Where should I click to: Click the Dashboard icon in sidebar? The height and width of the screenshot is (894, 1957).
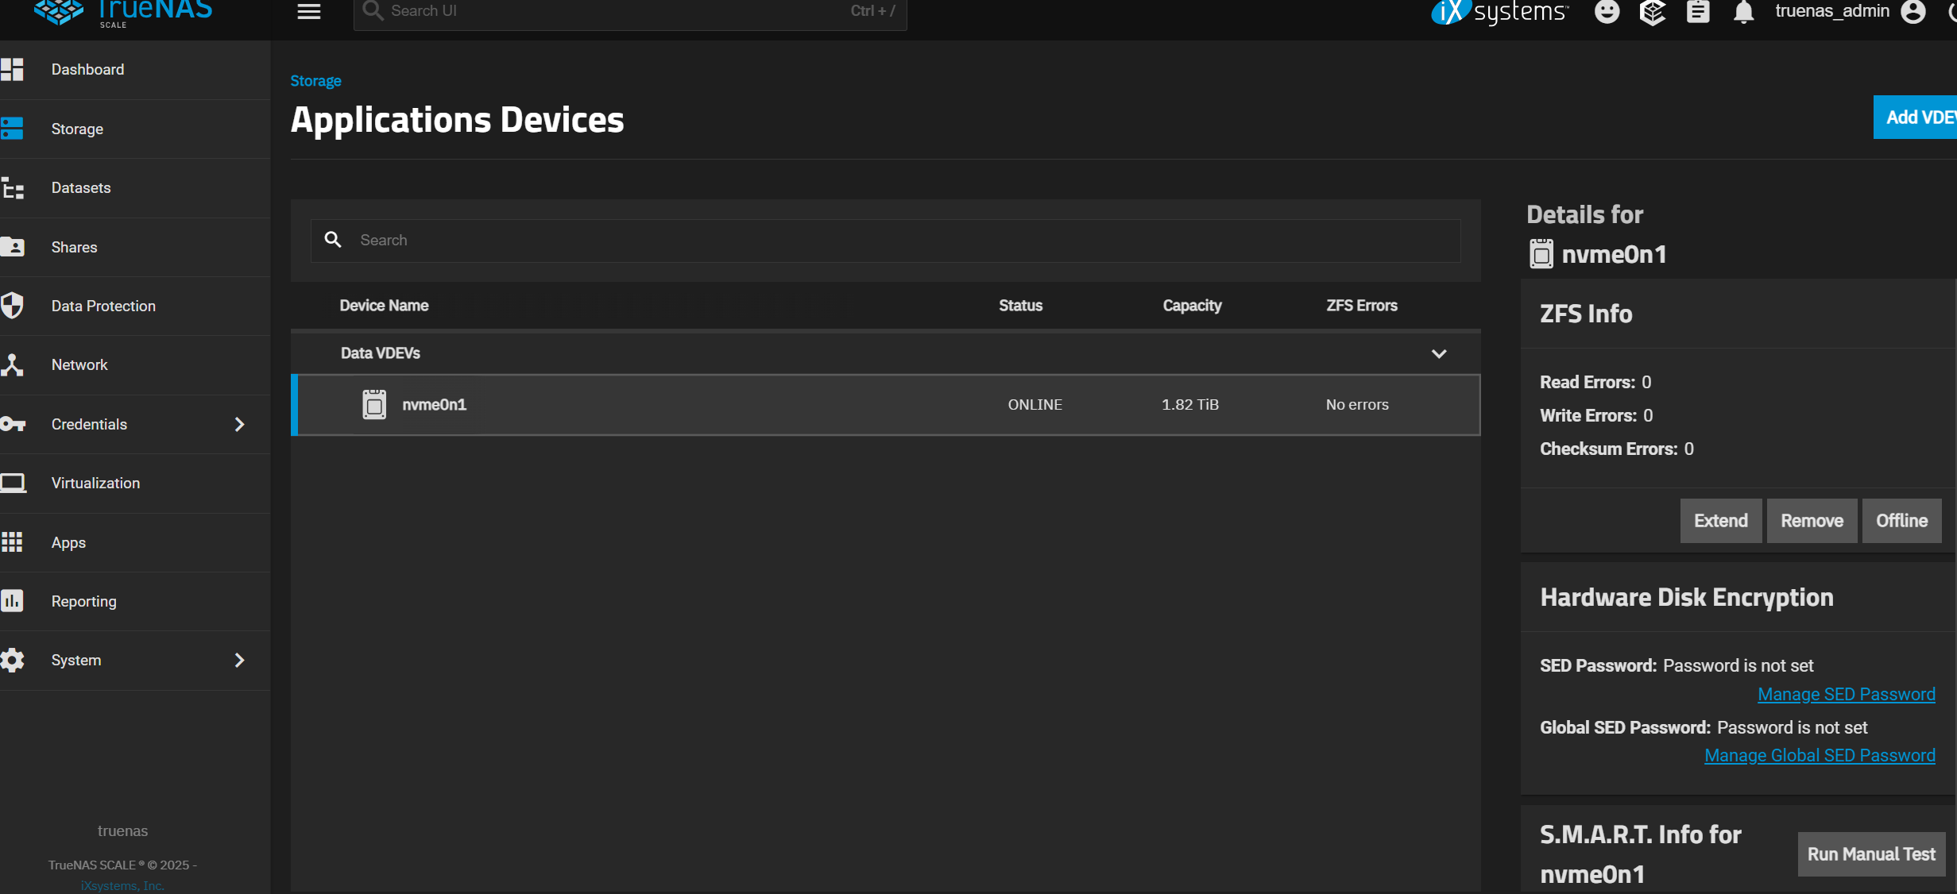pyautogui.click(x=13, y=69)
